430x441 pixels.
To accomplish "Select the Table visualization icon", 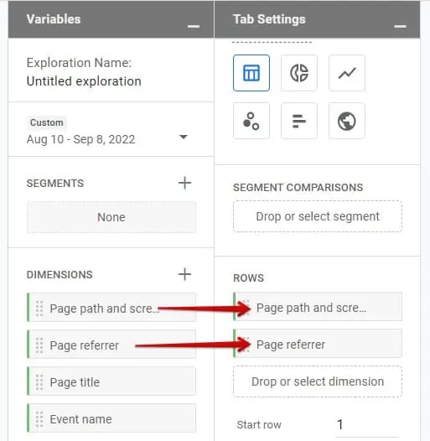I will click(x=251, y=73).
